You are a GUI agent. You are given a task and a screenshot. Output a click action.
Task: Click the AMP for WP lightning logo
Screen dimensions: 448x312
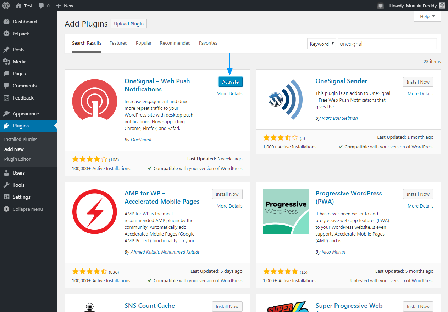[x=95, y=212]
